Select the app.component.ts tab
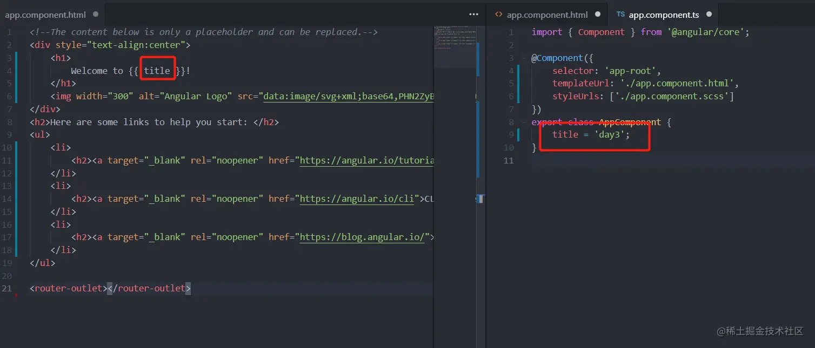The image size is (815, 348). coord(664,15)
